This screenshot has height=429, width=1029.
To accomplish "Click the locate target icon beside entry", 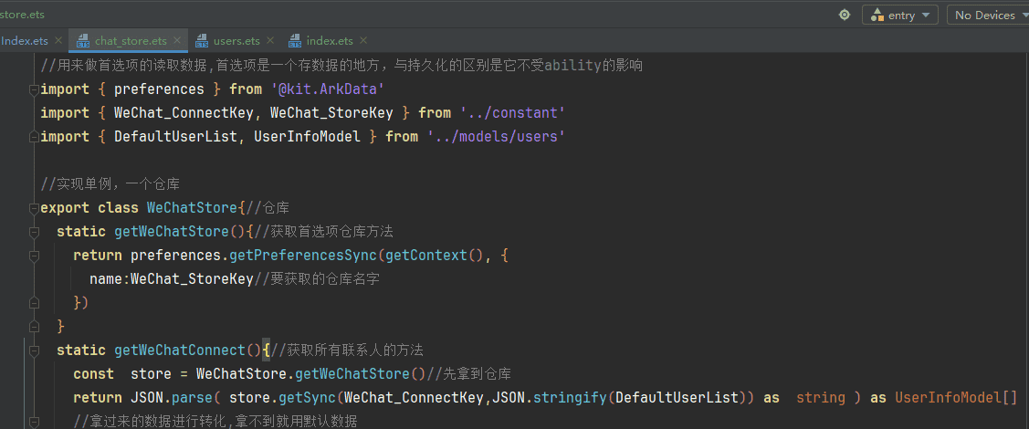I will (x=845, y=15).
